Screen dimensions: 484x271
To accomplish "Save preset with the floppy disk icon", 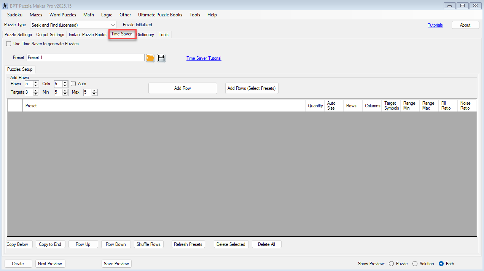I will point(161,58).
